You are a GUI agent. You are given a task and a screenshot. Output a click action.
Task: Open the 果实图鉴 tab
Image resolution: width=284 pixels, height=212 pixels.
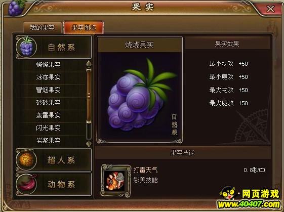click(x=84, y=27)
